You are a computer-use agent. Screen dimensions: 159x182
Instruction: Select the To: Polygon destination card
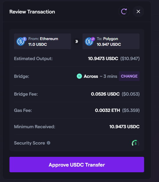click(111, 41)
